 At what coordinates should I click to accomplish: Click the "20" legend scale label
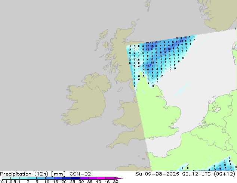pyautogui.click(x=64, y=182)
